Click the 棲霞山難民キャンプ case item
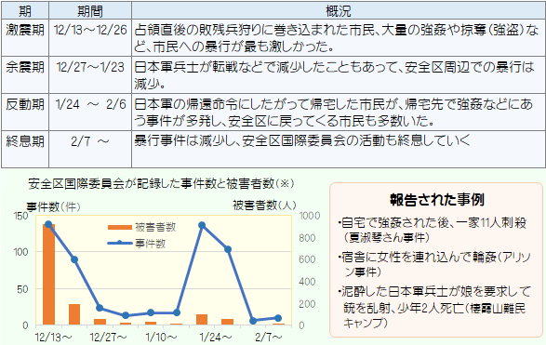This screenshot has height=345, width=546. (434, 307)
